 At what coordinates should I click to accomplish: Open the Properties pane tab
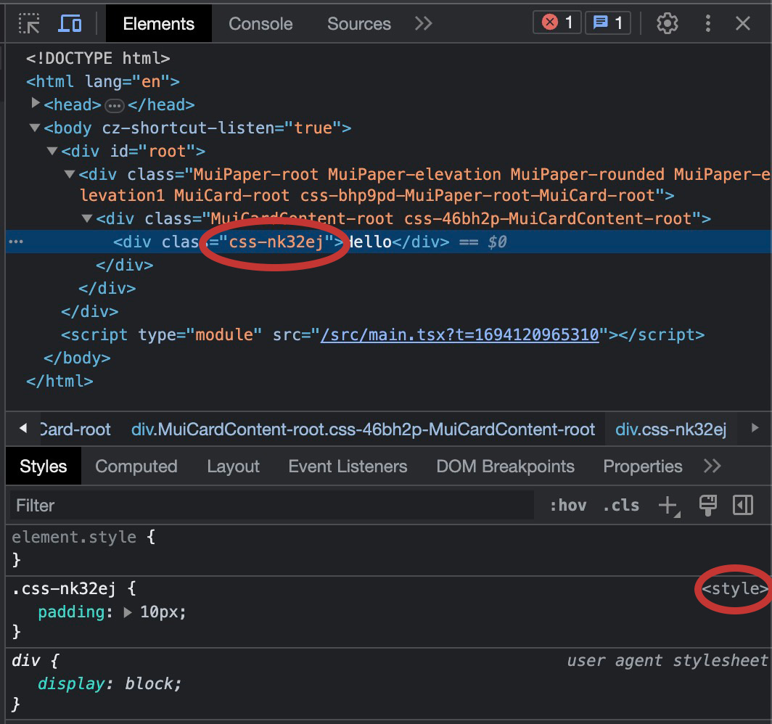point(643,466)
